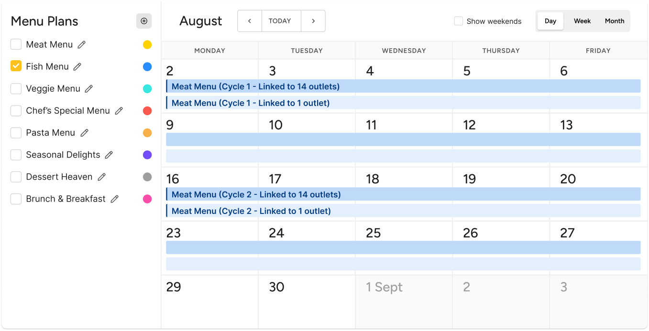The image size is (649, 331).
Task: Switch to Month view
Action: [x=614, y=21]
